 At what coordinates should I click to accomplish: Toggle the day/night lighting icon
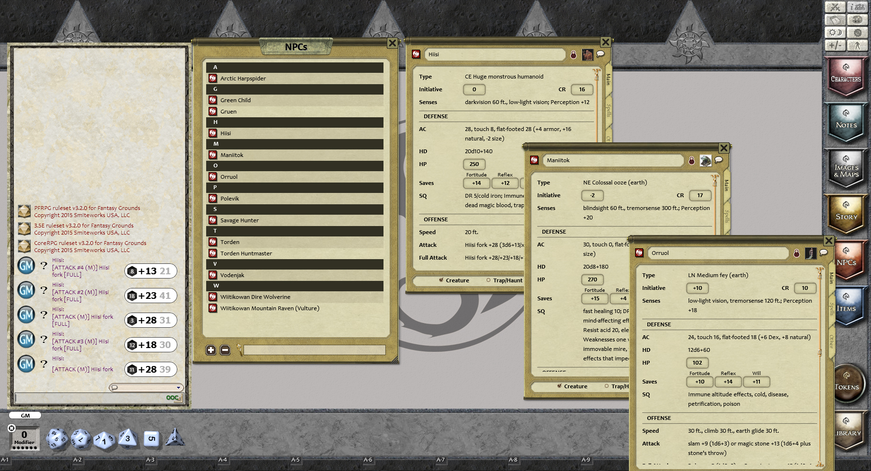click(x=836, y=33)
